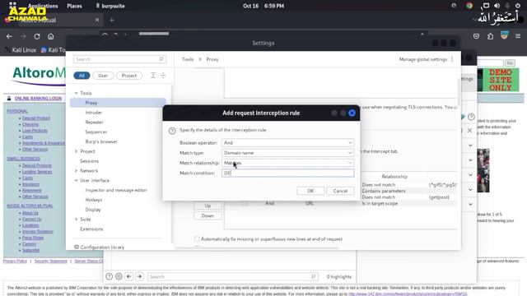Select Sessions in the settings tree

(x=89, y=161)
